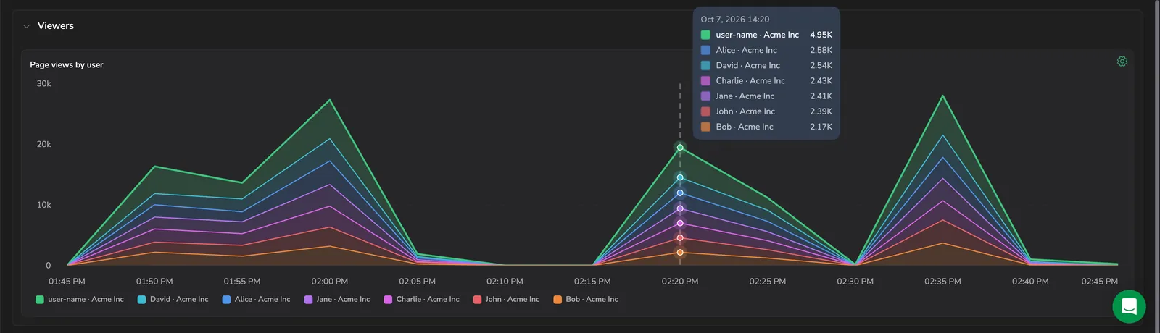Image resolution: width=1160 pixels, height=333 pixels.
Task: Click the 2.58K Alice value in tooltip
Action: click(821, 50)
